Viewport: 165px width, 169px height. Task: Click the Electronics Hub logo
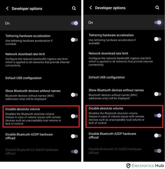[145, 166]
